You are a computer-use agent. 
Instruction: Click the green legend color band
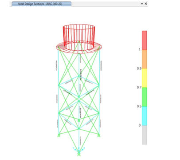(145, 97)
